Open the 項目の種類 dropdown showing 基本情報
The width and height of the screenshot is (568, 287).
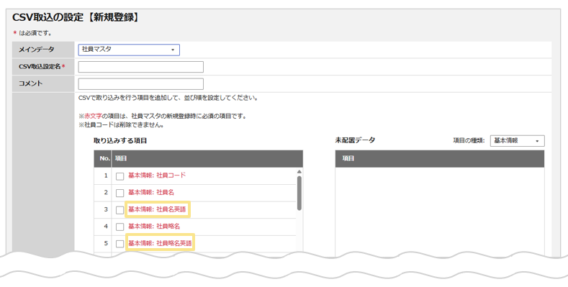click(517, 141)
